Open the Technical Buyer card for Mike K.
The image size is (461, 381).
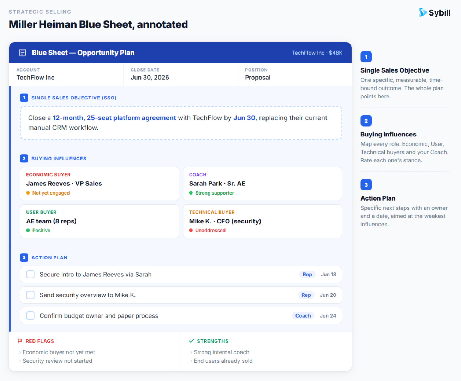[x=262, y=221]
